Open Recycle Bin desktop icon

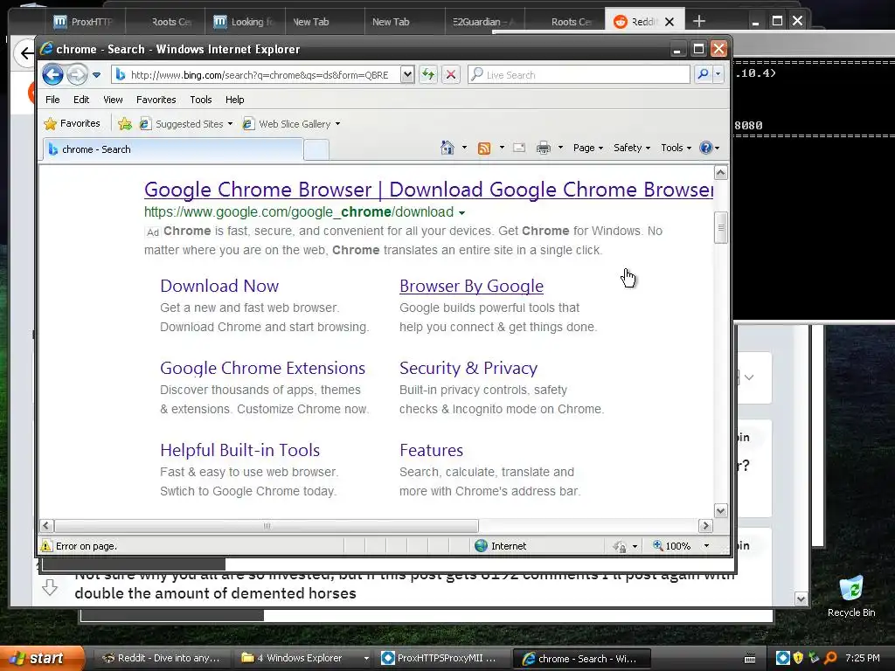(851, 597)
